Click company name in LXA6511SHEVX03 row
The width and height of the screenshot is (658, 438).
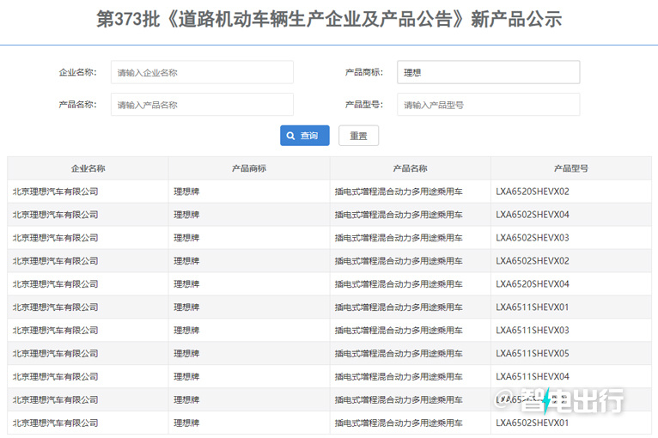[x=55, y=330]
